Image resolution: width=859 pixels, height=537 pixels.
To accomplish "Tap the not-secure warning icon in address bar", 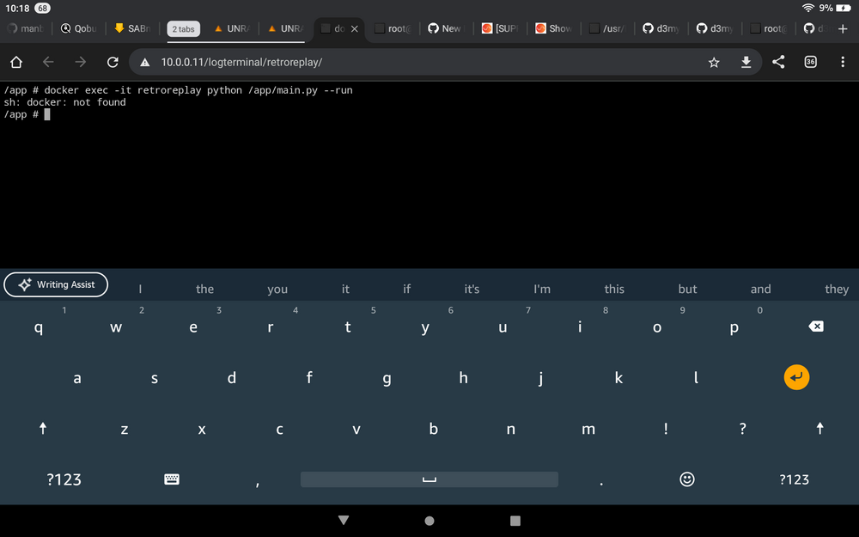I will pyautogui.click(x=144, y=63).
